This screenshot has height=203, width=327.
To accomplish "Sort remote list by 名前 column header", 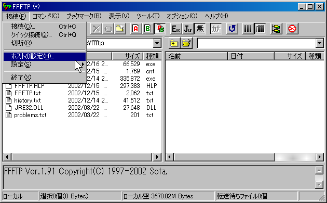I will 196,56.
